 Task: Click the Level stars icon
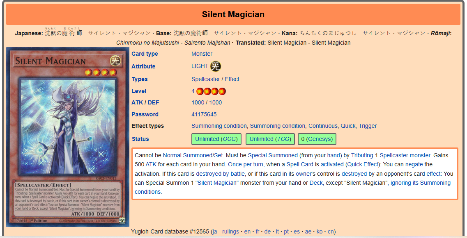(211, 91)
